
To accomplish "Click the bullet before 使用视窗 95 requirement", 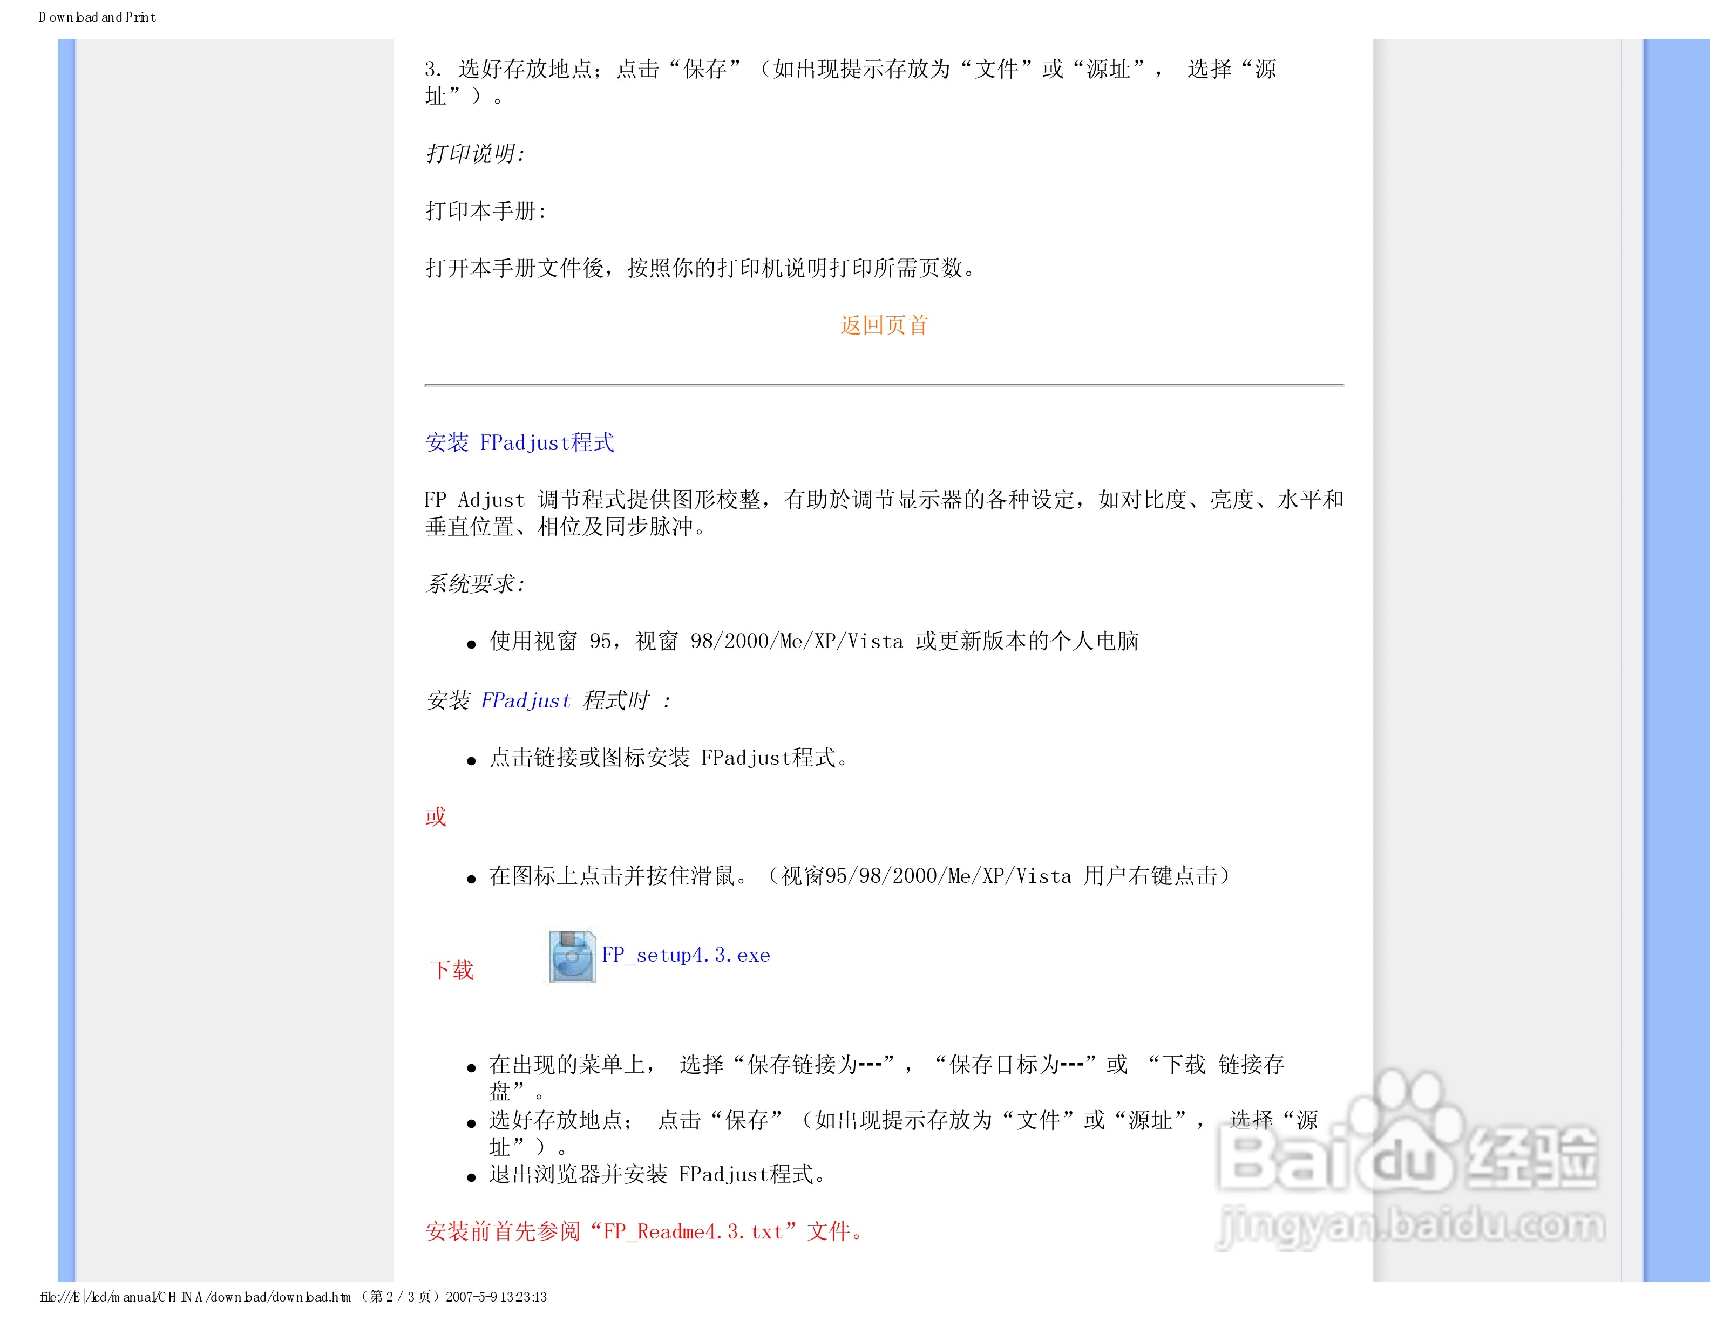I will click(472, 643).
